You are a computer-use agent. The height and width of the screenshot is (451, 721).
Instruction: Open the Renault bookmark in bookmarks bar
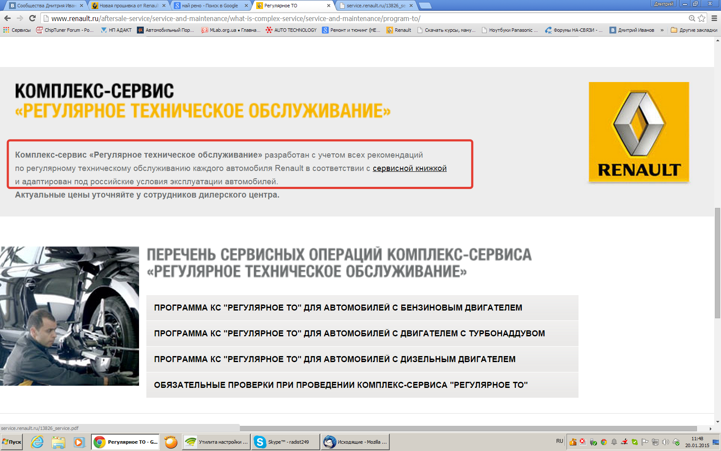click(x=399, y=30)
